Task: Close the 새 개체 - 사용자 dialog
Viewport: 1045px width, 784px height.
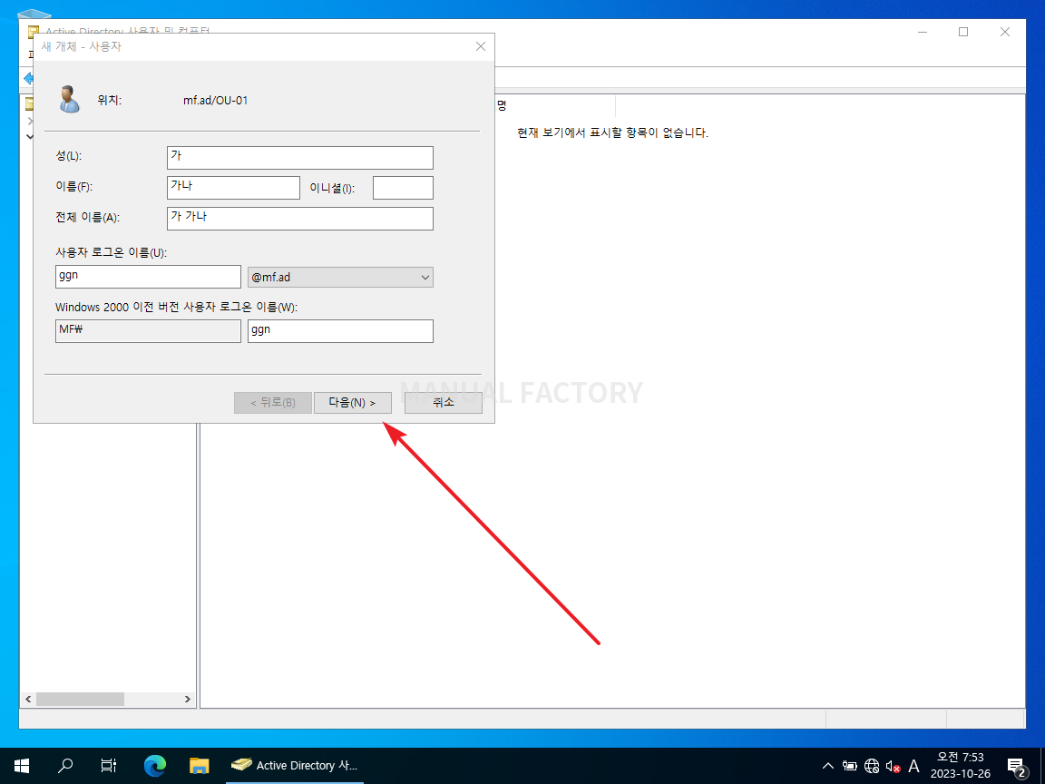Action: [481, 46]
